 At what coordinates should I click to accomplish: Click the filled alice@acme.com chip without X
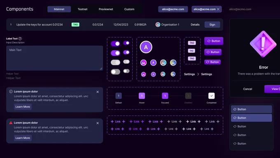coord(173,9)
